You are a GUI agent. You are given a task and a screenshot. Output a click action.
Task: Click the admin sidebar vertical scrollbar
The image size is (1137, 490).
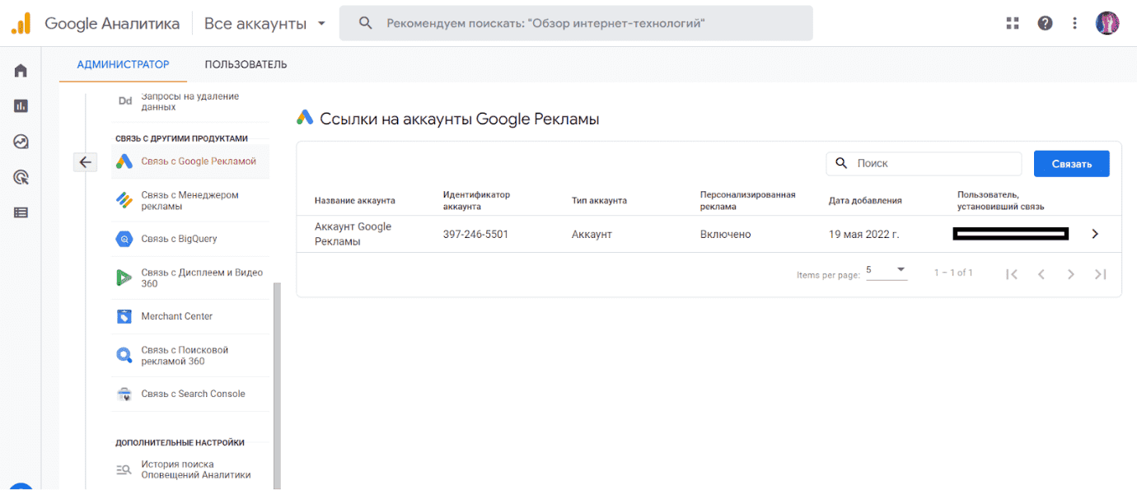[x=277, y=385]
